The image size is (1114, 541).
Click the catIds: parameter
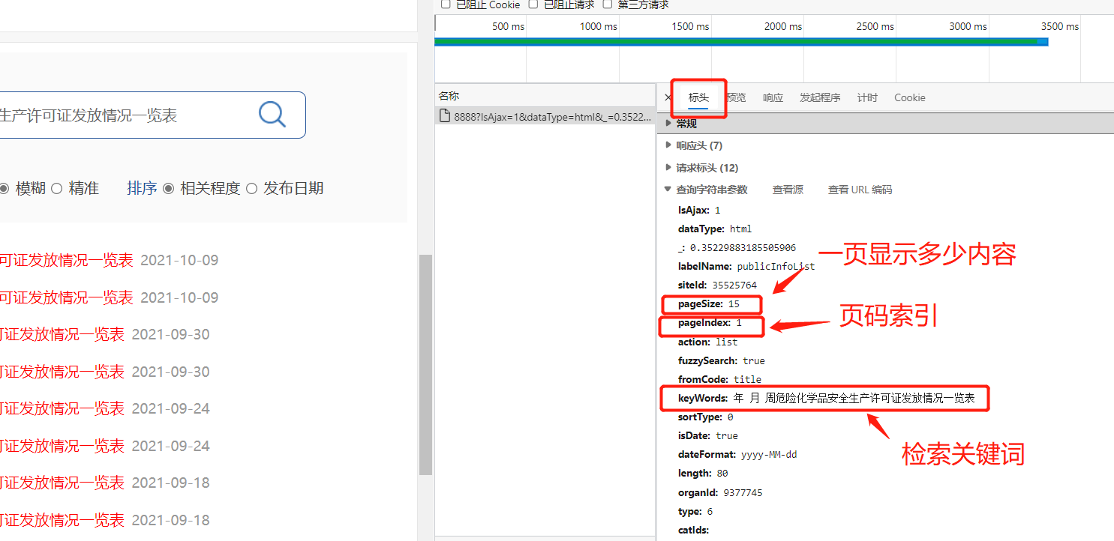693,531
